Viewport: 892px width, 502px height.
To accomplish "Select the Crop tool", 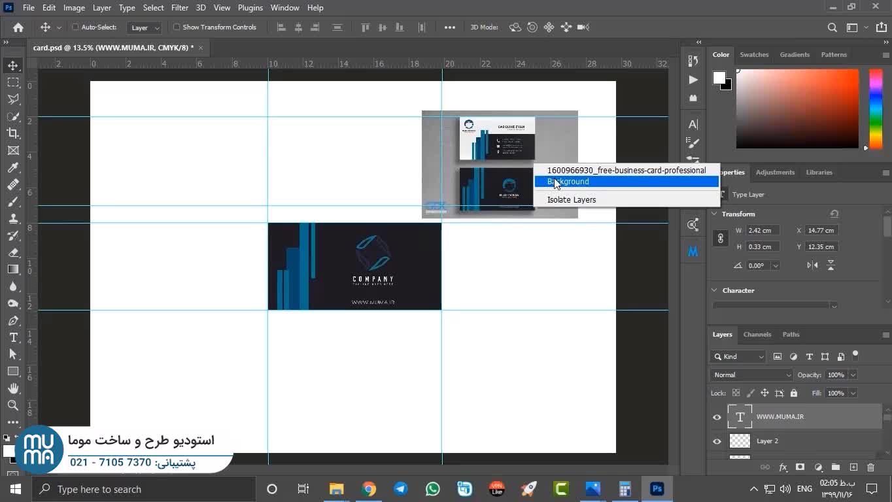I will coord(13,133).
